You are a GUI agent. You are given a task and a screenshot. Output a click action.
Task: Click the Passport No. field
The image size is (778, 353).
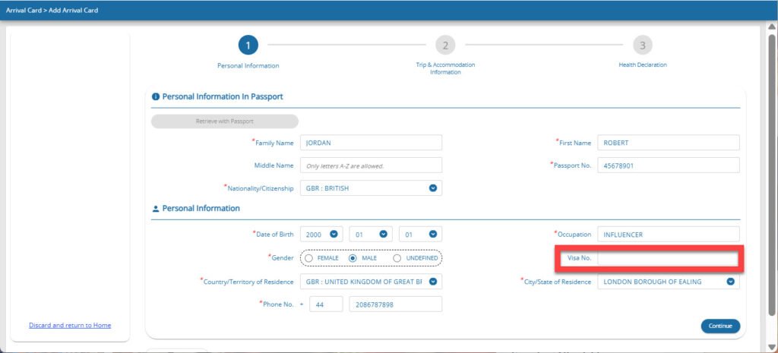(669, 165)
